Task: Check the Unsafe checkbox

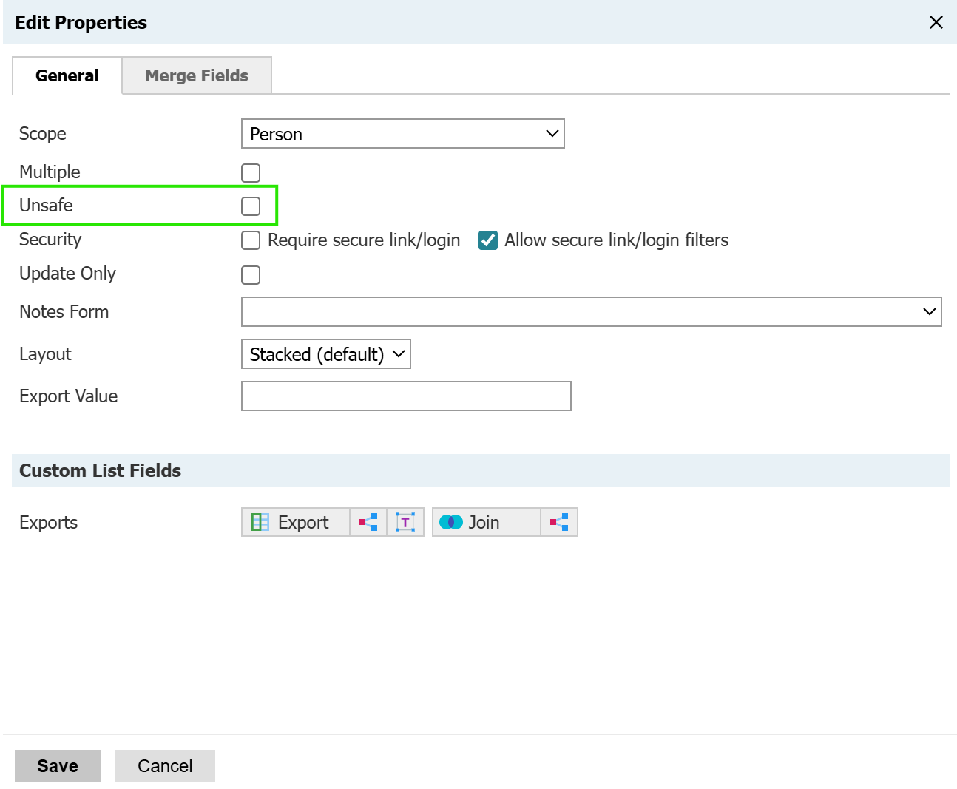Action: pos(251,206)
